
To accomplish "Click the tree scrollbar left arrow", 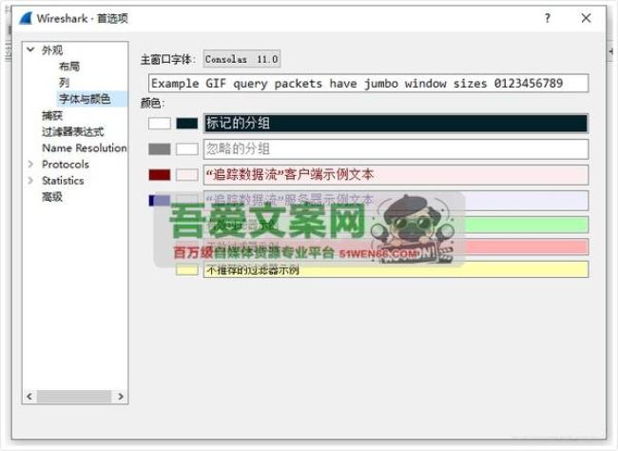I will coord(29,396).
